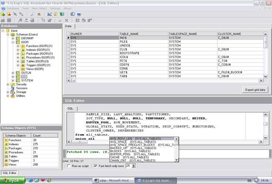
Task: Select the Triggers icon in Schema Objects list
Action: pos(6,161)
